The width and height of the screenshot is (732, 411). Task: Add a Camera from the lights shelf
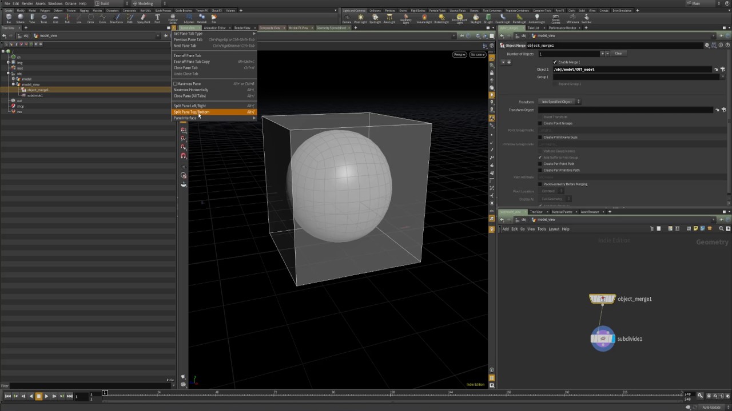347,18
